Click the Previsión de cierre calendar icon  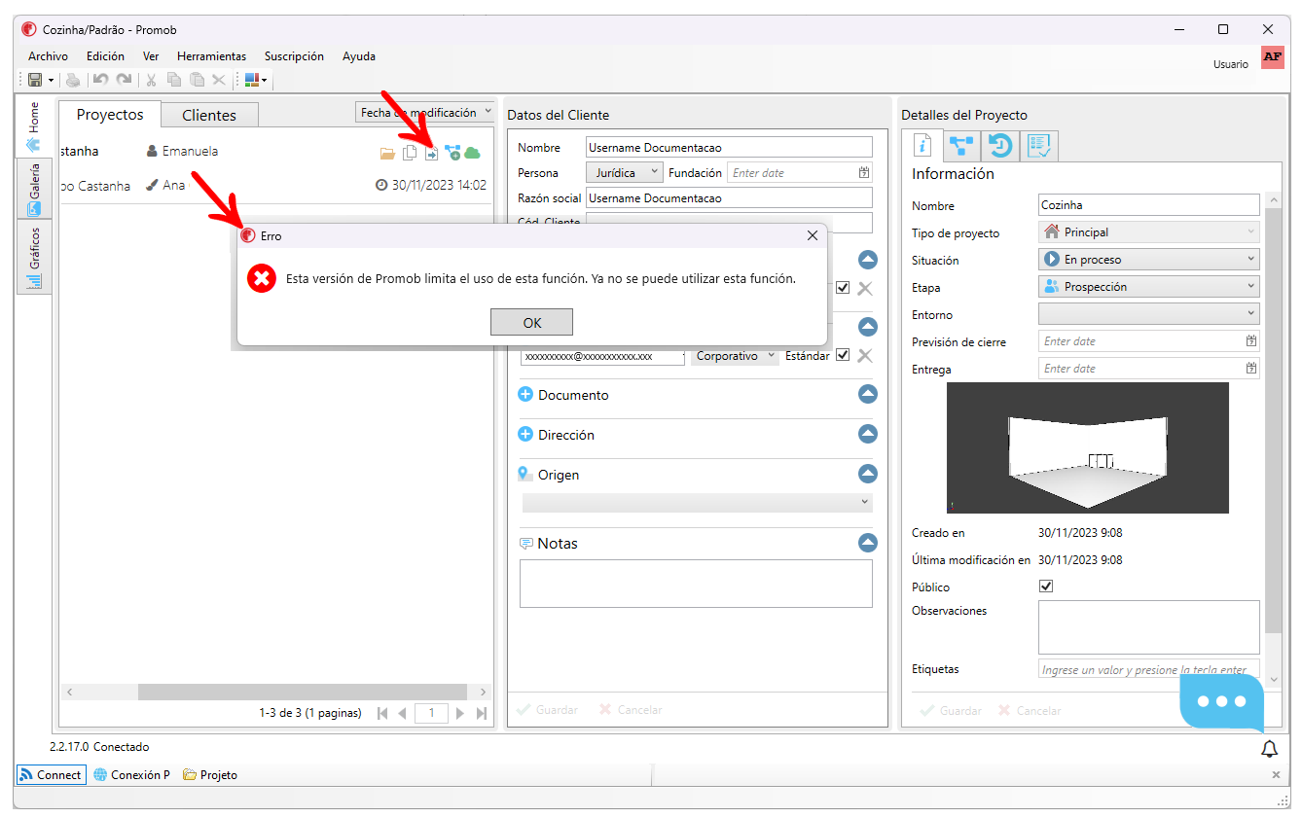[x=1251, y=341]
